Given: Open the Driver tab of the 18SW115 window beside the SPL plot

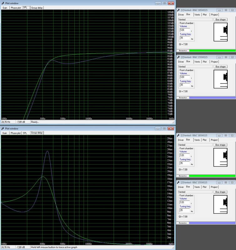Looking at the screenshot, I should coord(181,15).
